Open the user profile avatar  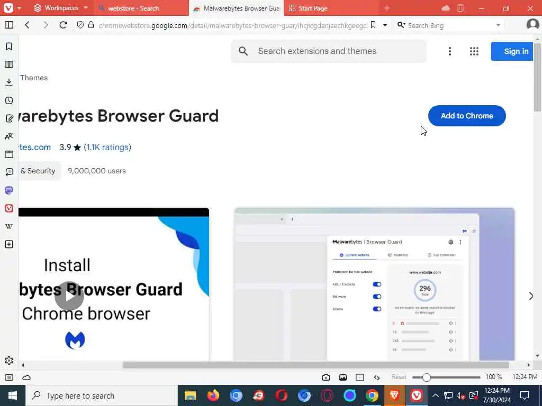pos(532,25)
